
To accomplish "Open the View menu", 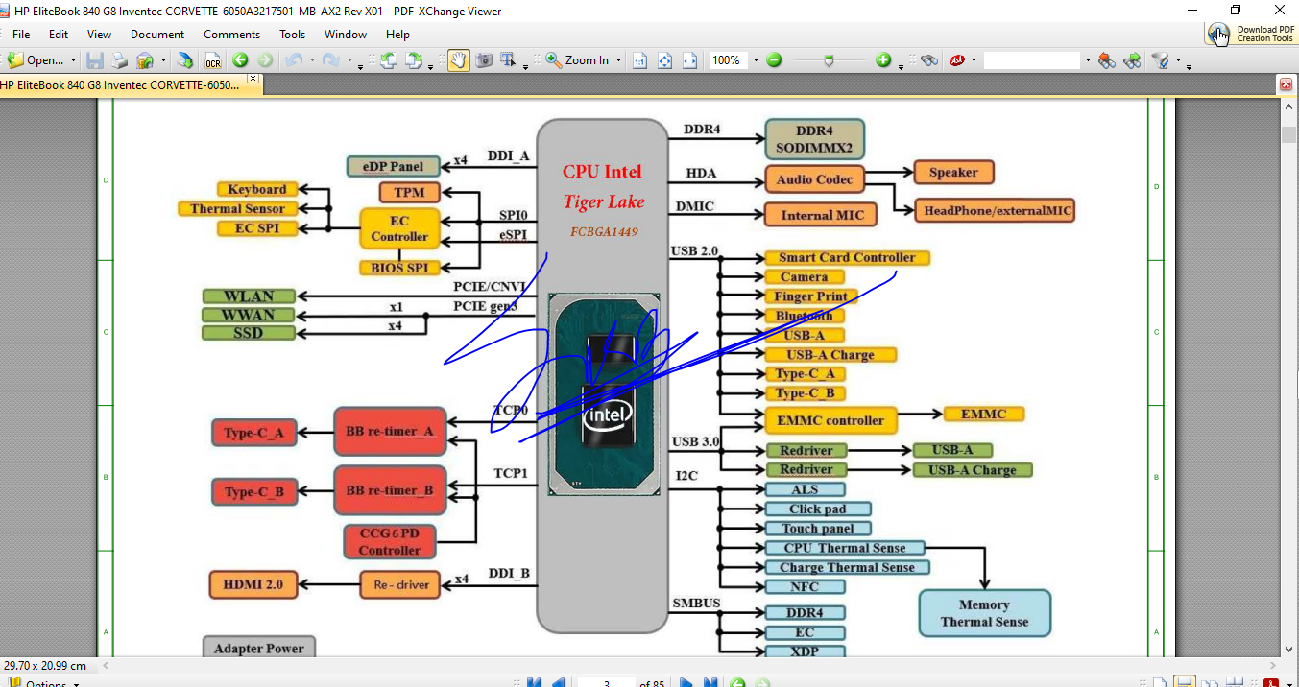I will [99, 35].
